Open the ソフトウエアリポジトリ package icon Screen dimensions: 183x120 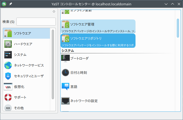[x=65, y=38]
